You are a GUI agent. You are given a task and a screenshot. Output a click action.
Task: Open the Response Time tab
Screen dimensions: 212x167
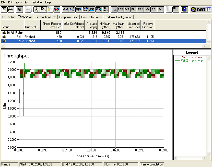(69, 17)
